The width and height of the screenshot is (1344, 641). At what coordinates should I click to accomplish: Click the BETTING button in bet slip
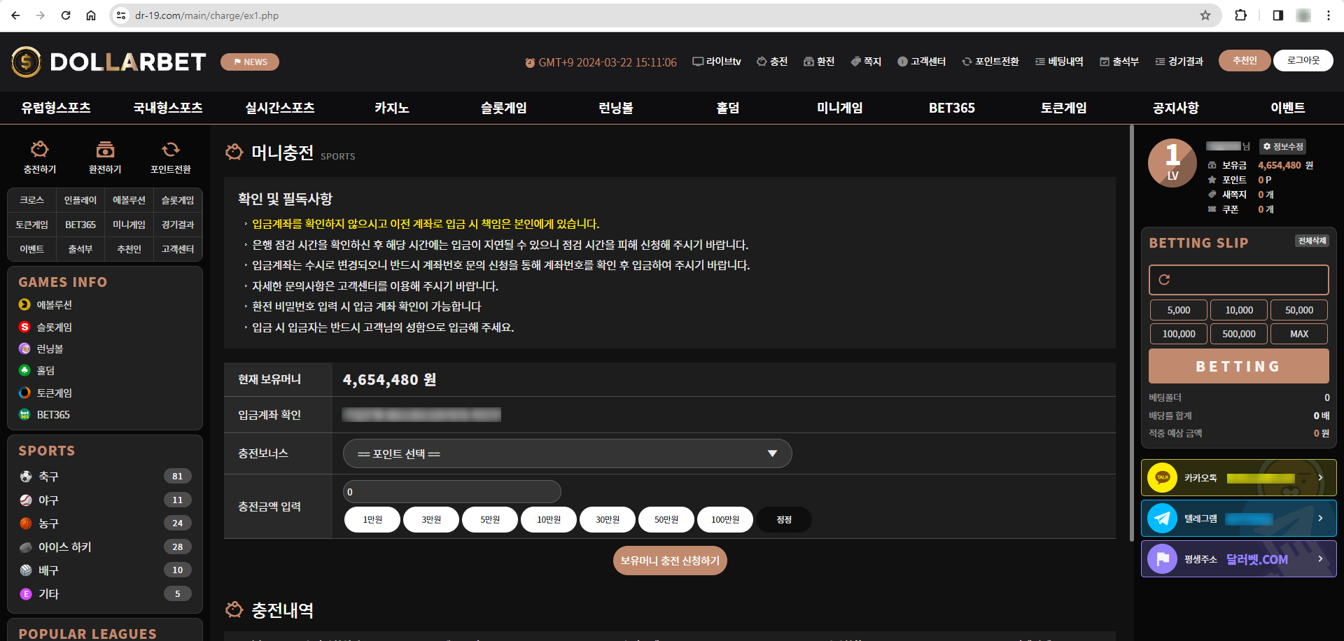point(1238,366)
